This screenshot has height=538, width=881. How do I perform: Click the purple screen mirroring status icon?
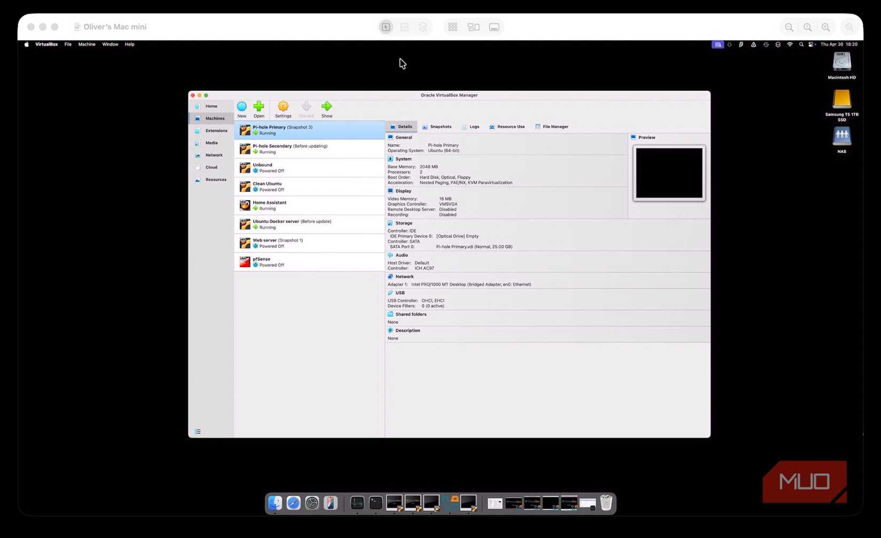click(x=718, y=44)
